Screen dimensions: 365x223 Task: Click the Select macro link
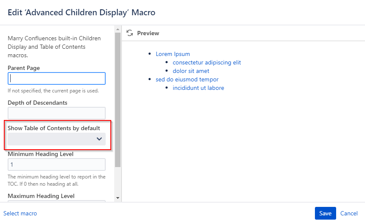point(20,213)
